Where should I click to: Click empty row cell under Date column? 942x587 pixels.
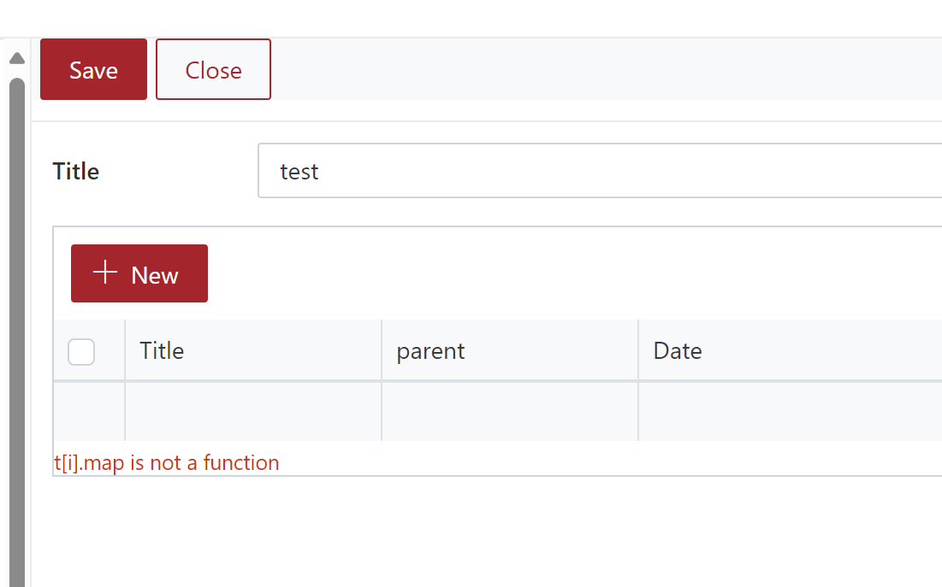tap(787, 412)
